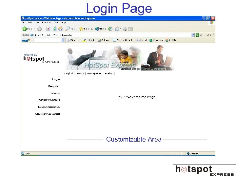This screenshot has height=177, width=236.
Task: Open the View menu
Action: click(x=37, y=23)
